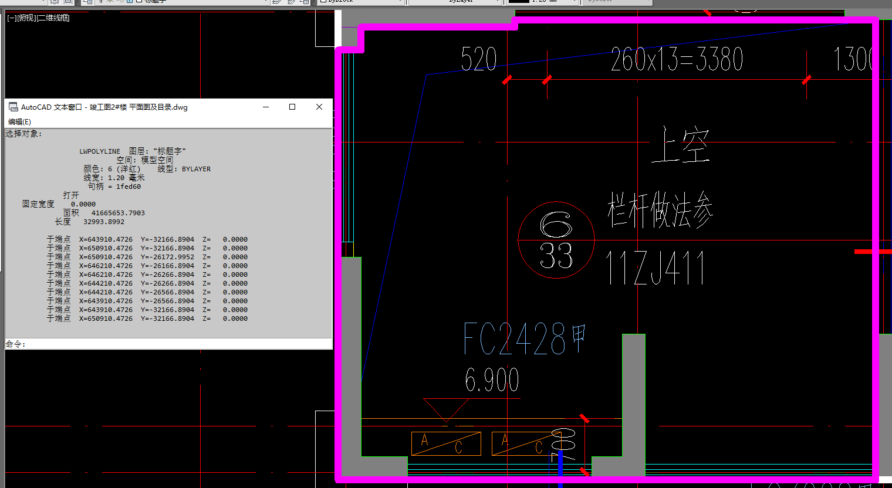Click endpoint row X=644210.4726 Y=-26566.8904
Image resolution: width=892 pixels, height=488 pixels.
click(147, 292)
